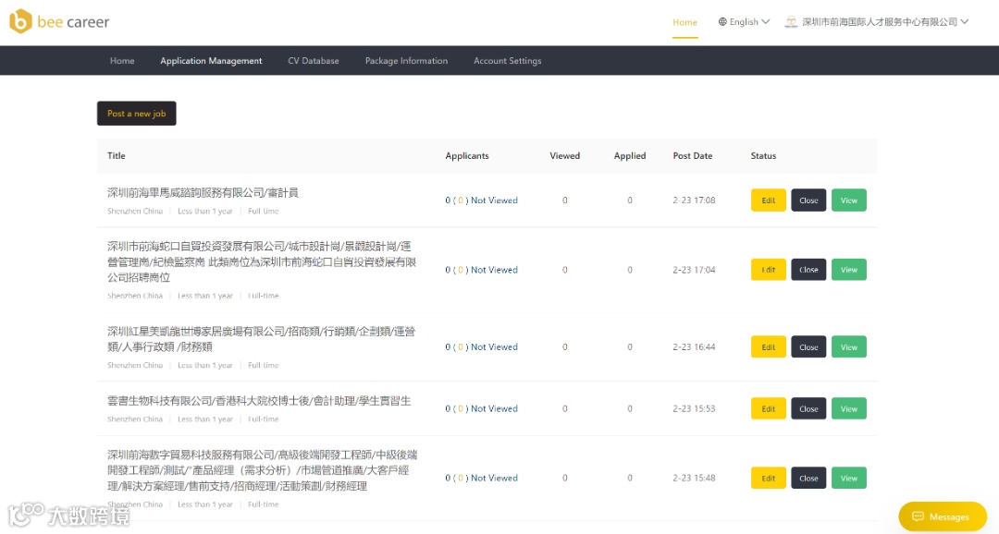999x534 pixels.
Task: Close the job posted 2-23 15:53
Action: [808, 408]
